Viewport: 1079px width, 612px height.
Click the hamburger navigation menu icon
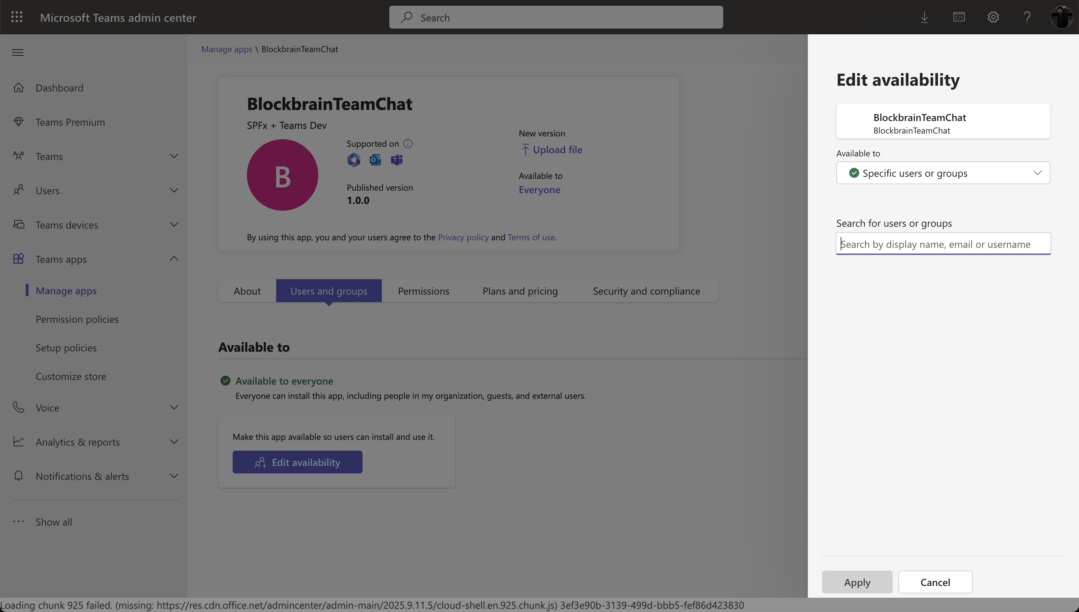click(17, 52)
